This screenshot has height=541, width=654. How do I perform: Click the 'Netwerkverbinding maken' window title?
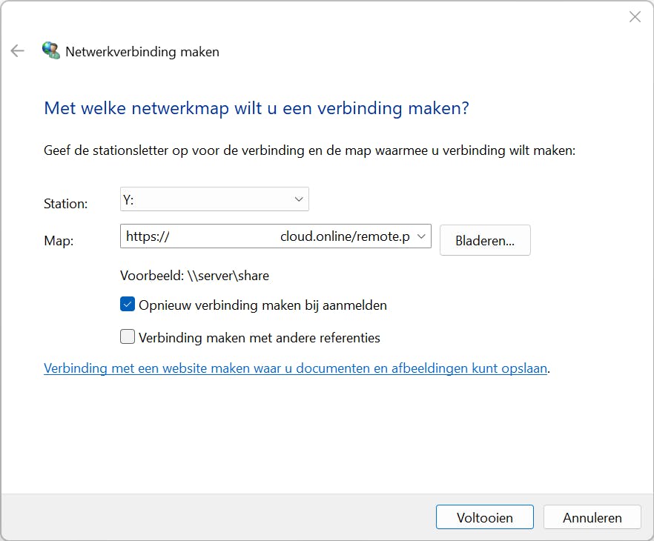[142, 52]
